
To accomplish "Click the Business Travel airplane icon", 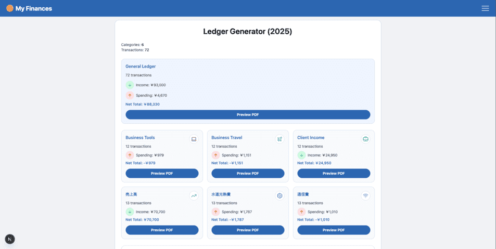I will point(279,139).
